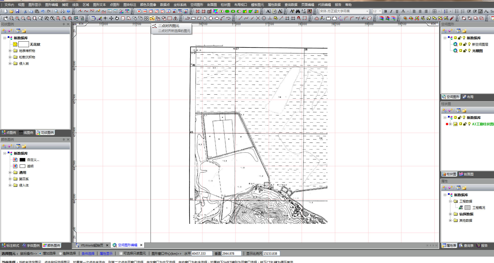494x263 pixels.
Task: Select the draw rectangle tool
Action: coord(193,18)
